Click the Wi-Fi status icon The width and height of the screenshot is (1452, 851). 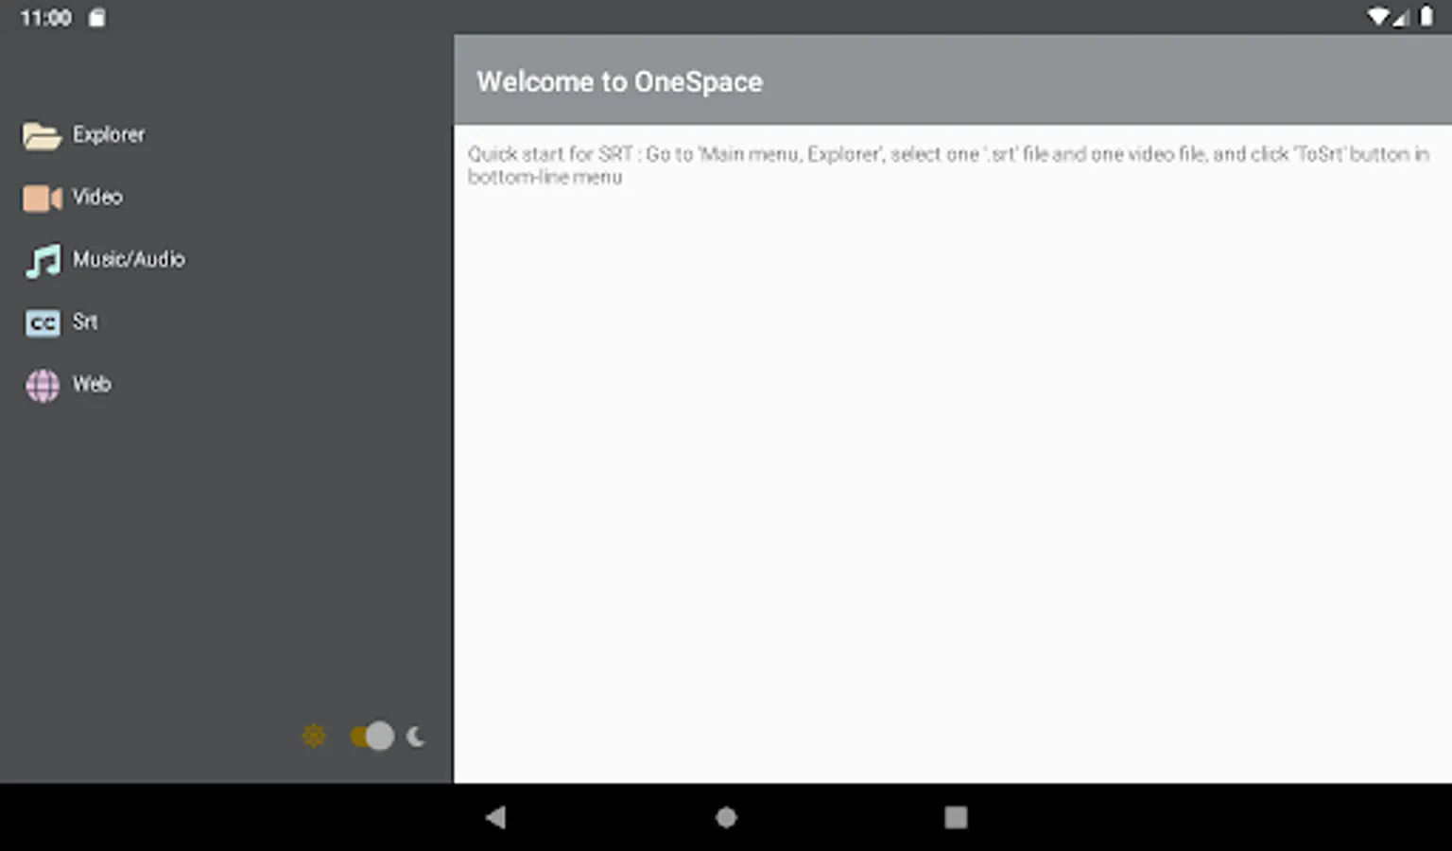point(1380,17)
